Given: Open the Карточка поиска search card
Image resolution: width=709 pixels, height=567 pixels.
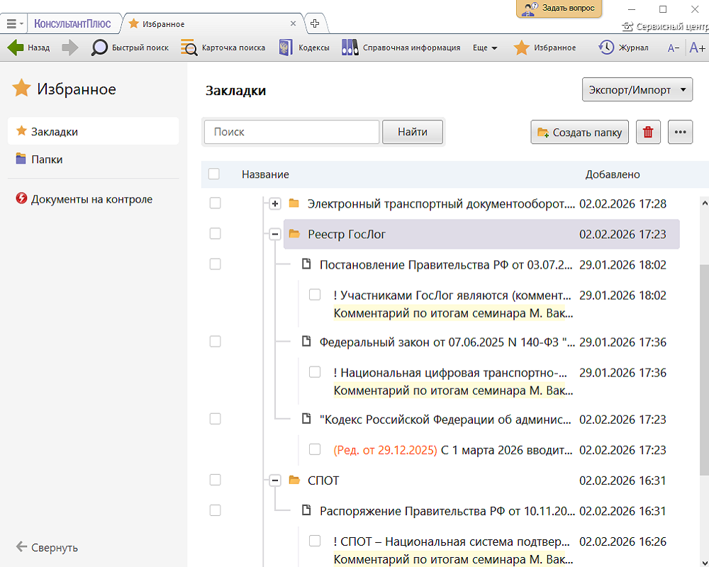Looking at the screenshot, I should pos(189,47).
